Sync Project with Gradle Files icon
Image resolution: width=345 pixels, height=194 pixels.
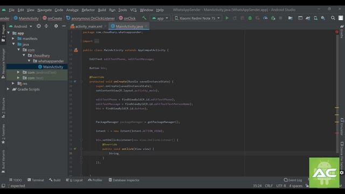click(x=308, y=18)
